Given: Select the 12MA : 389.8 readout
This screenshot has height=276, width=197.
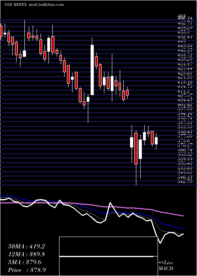Looking at the screenshot, I should [x=26, y=254].
